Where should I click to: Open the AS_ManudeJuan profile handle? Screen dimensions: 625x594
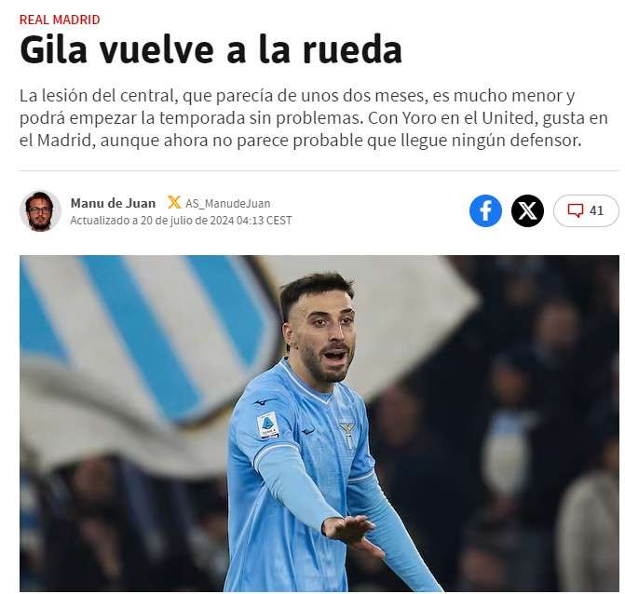click(228, 204)
